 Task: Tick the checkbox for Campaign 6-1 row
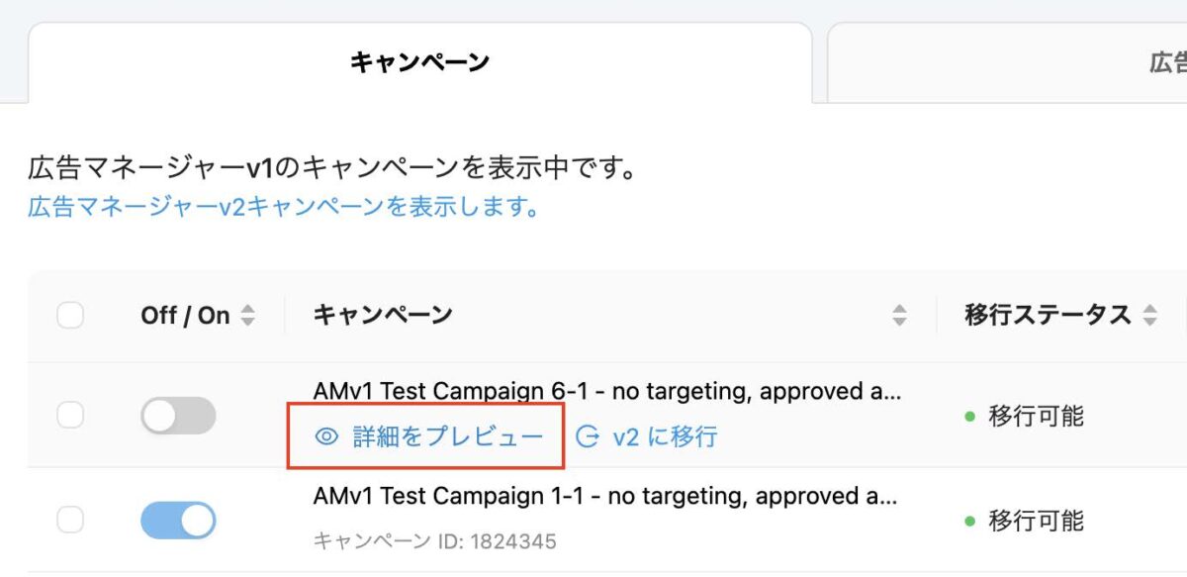click(x=70, y=416)
